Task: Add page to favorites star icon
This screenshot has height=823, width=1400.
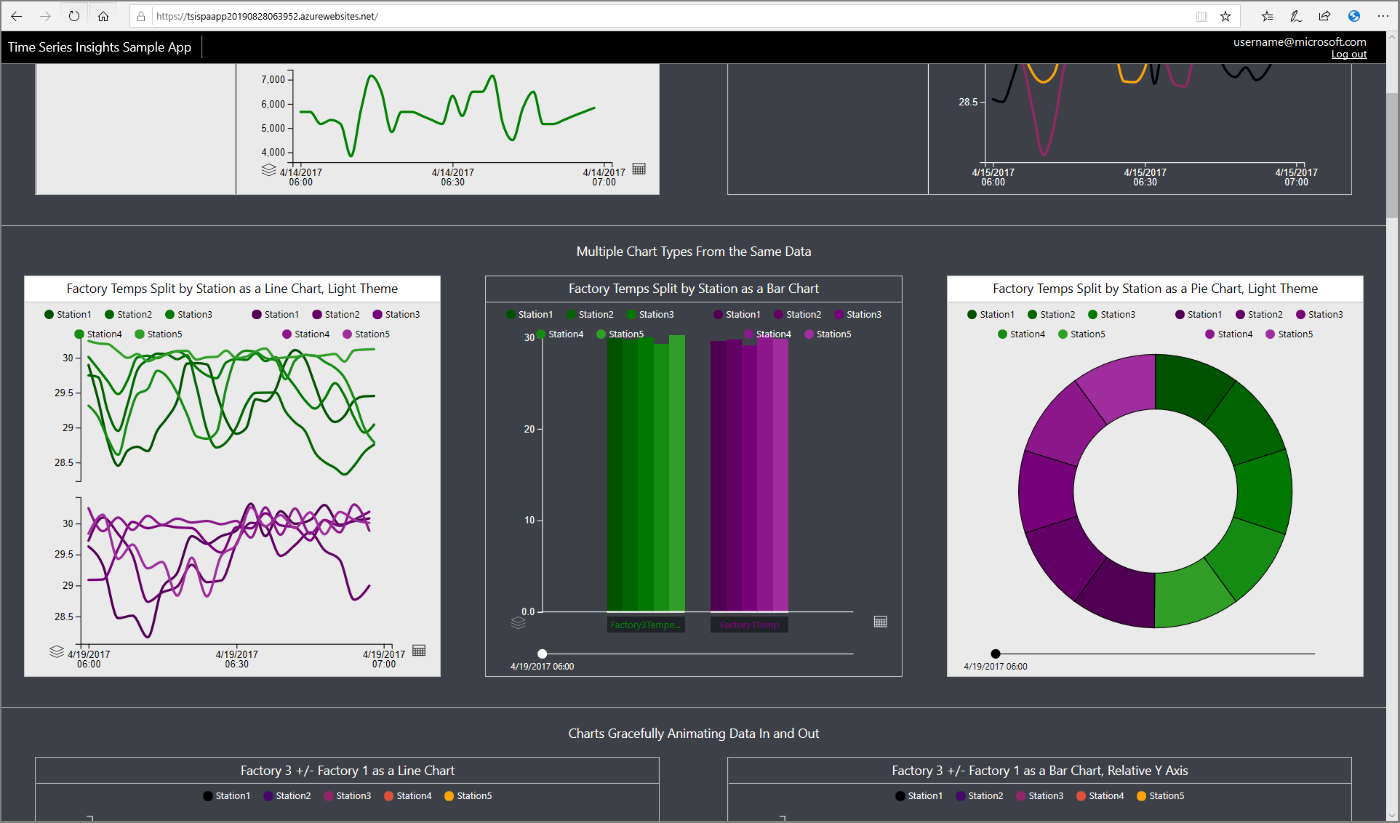Action: 1225,16
